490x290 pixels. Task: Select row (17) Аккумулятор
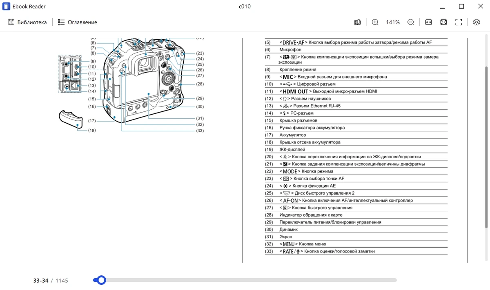coord(356,135)
